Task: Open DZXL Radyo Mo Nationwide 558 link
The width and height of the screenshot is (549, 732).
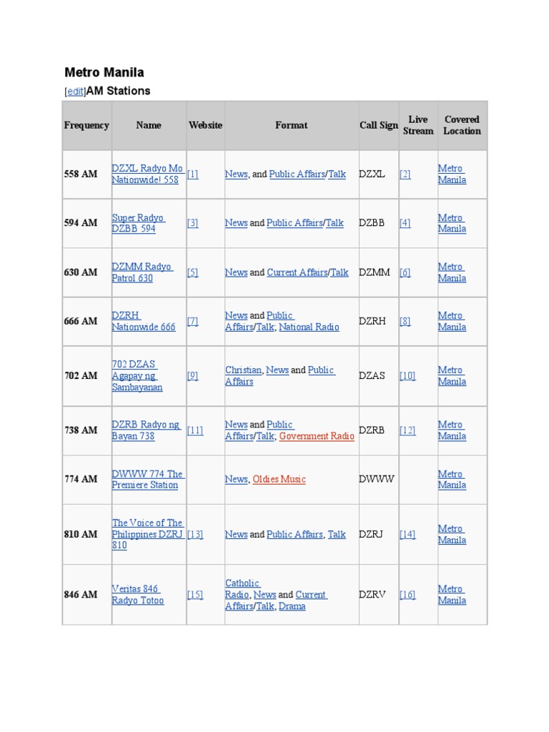Action: click(147, 174)
